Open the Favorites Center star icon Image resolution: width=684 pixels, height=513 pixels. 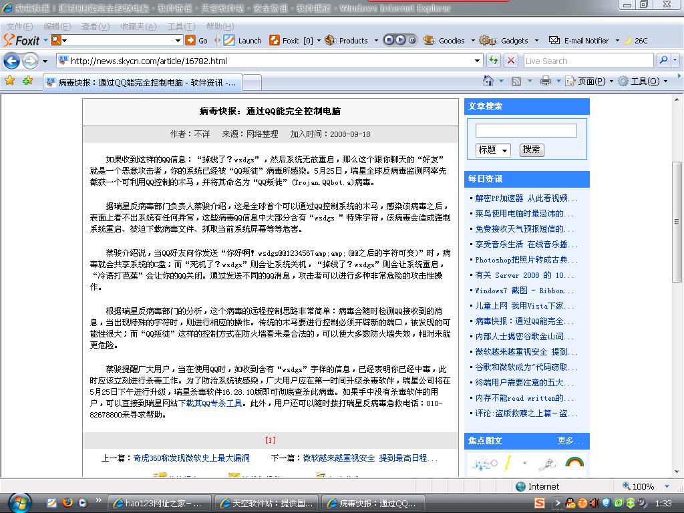coord(9,81)
